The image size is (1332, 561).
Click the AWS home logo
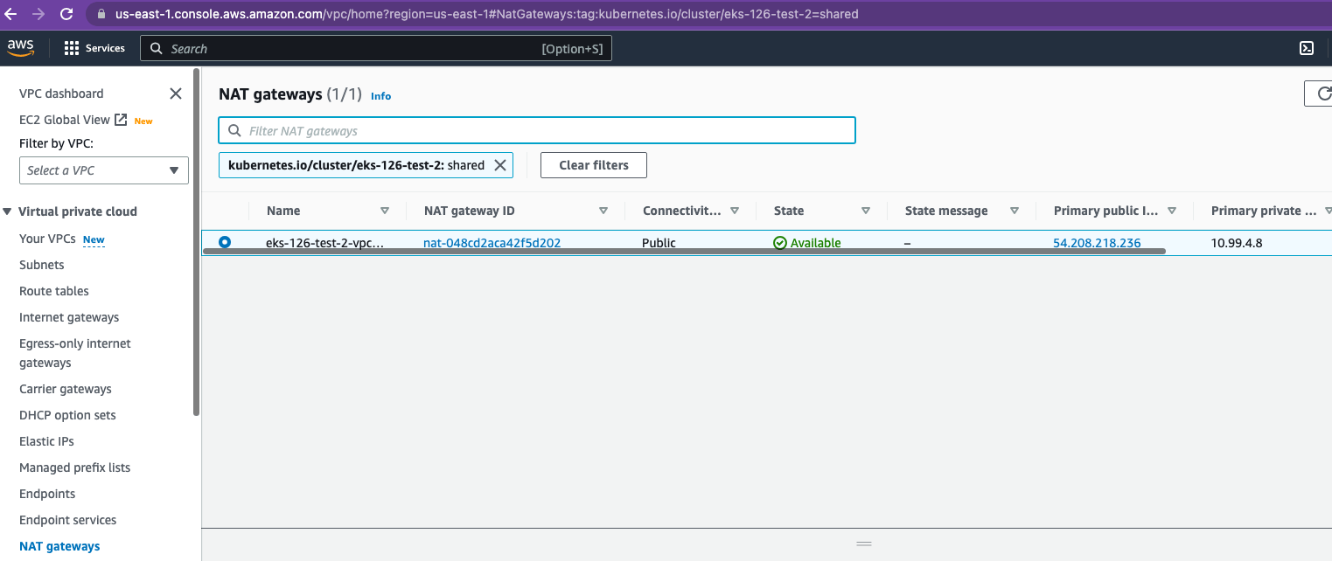[20, 48]
